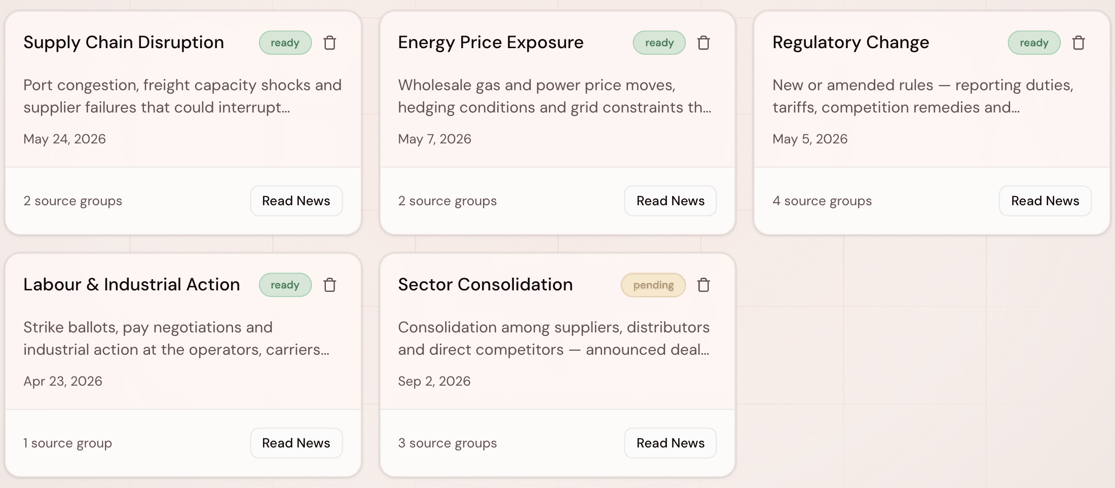Click description starting 'Strike ballots, pay negotiations'
Viewport: 1115px width, 488px height.
[176, 339]
